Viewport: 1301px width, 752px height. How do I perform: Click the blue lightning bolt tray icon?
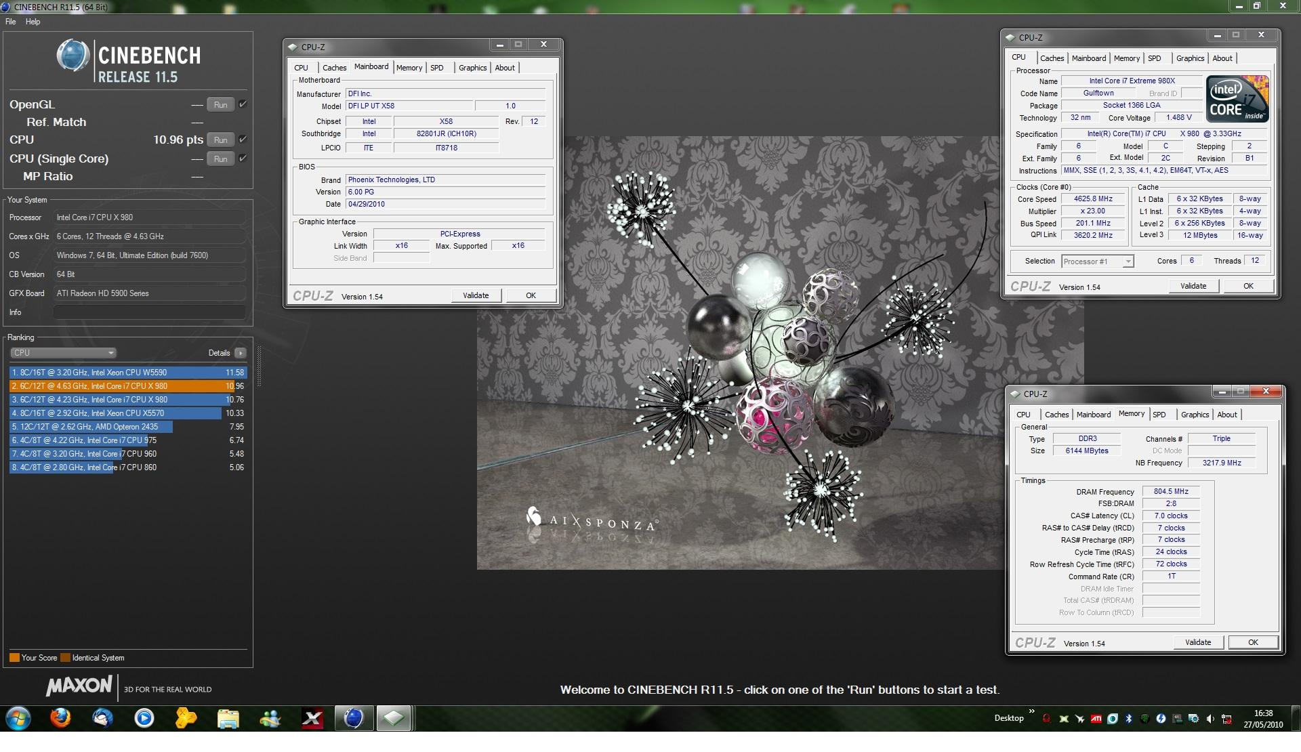tap(1161, 719)
